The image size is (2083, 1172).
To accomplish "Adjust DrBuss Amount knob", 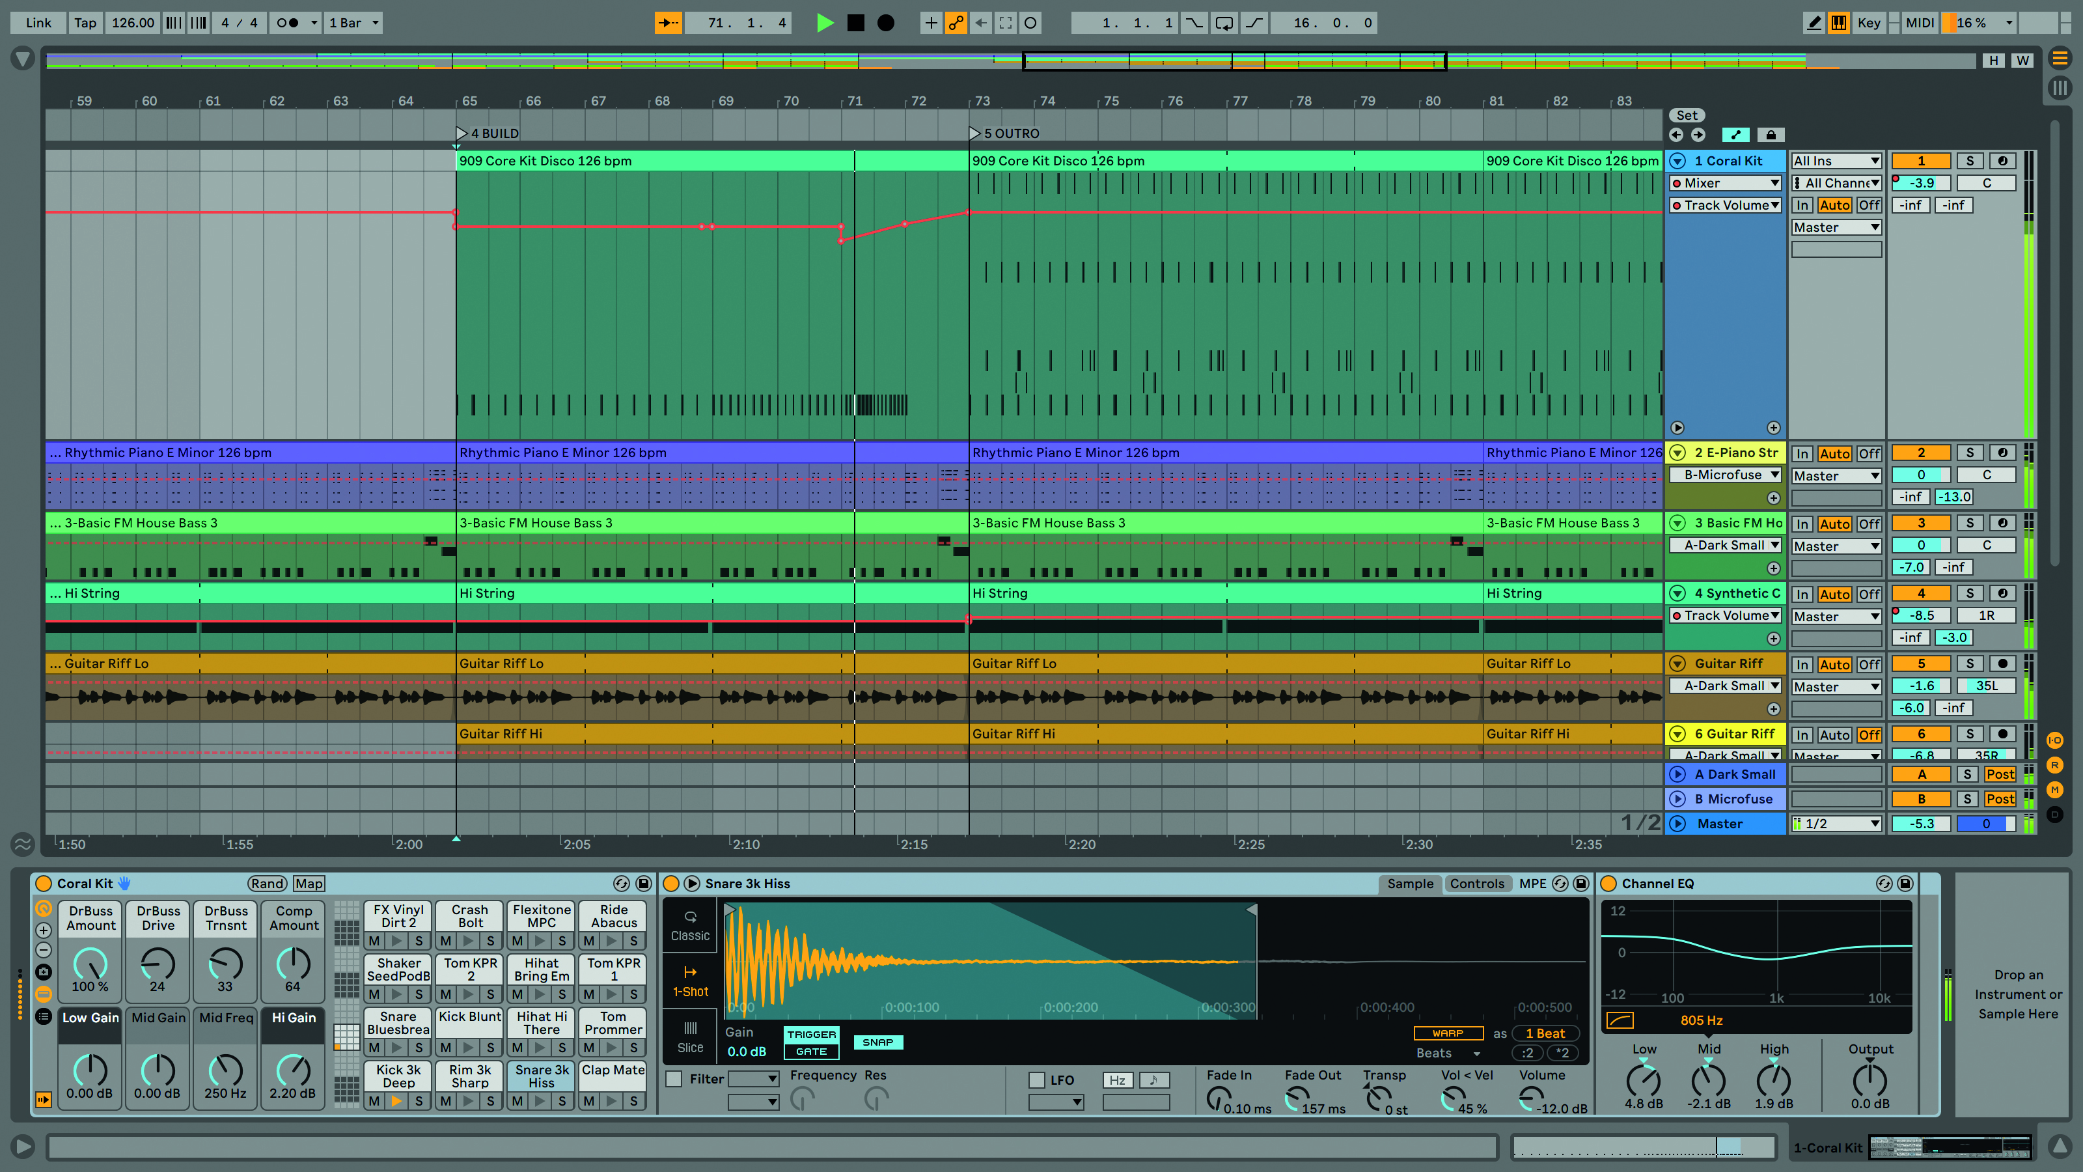I will pos(90,964).
